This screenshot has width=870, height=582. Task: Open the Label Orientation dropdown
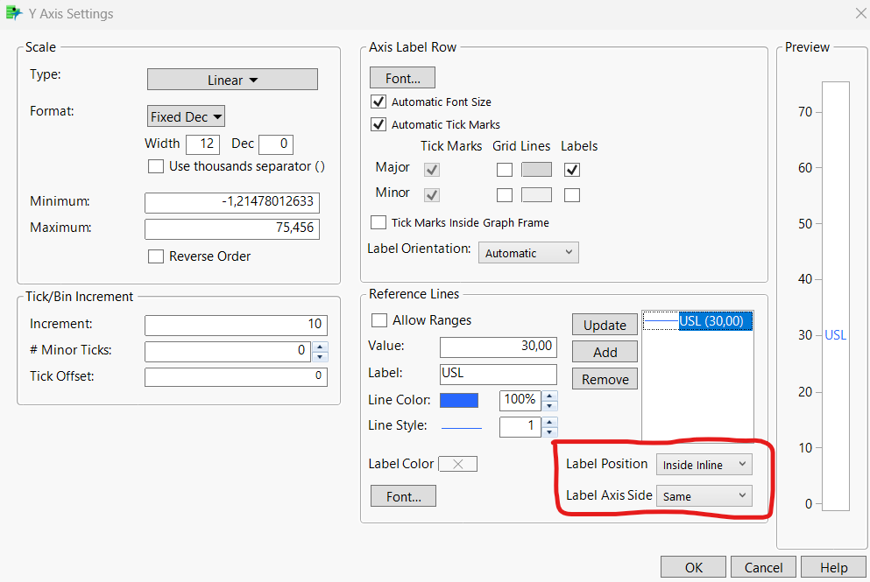tap(528, 252)
